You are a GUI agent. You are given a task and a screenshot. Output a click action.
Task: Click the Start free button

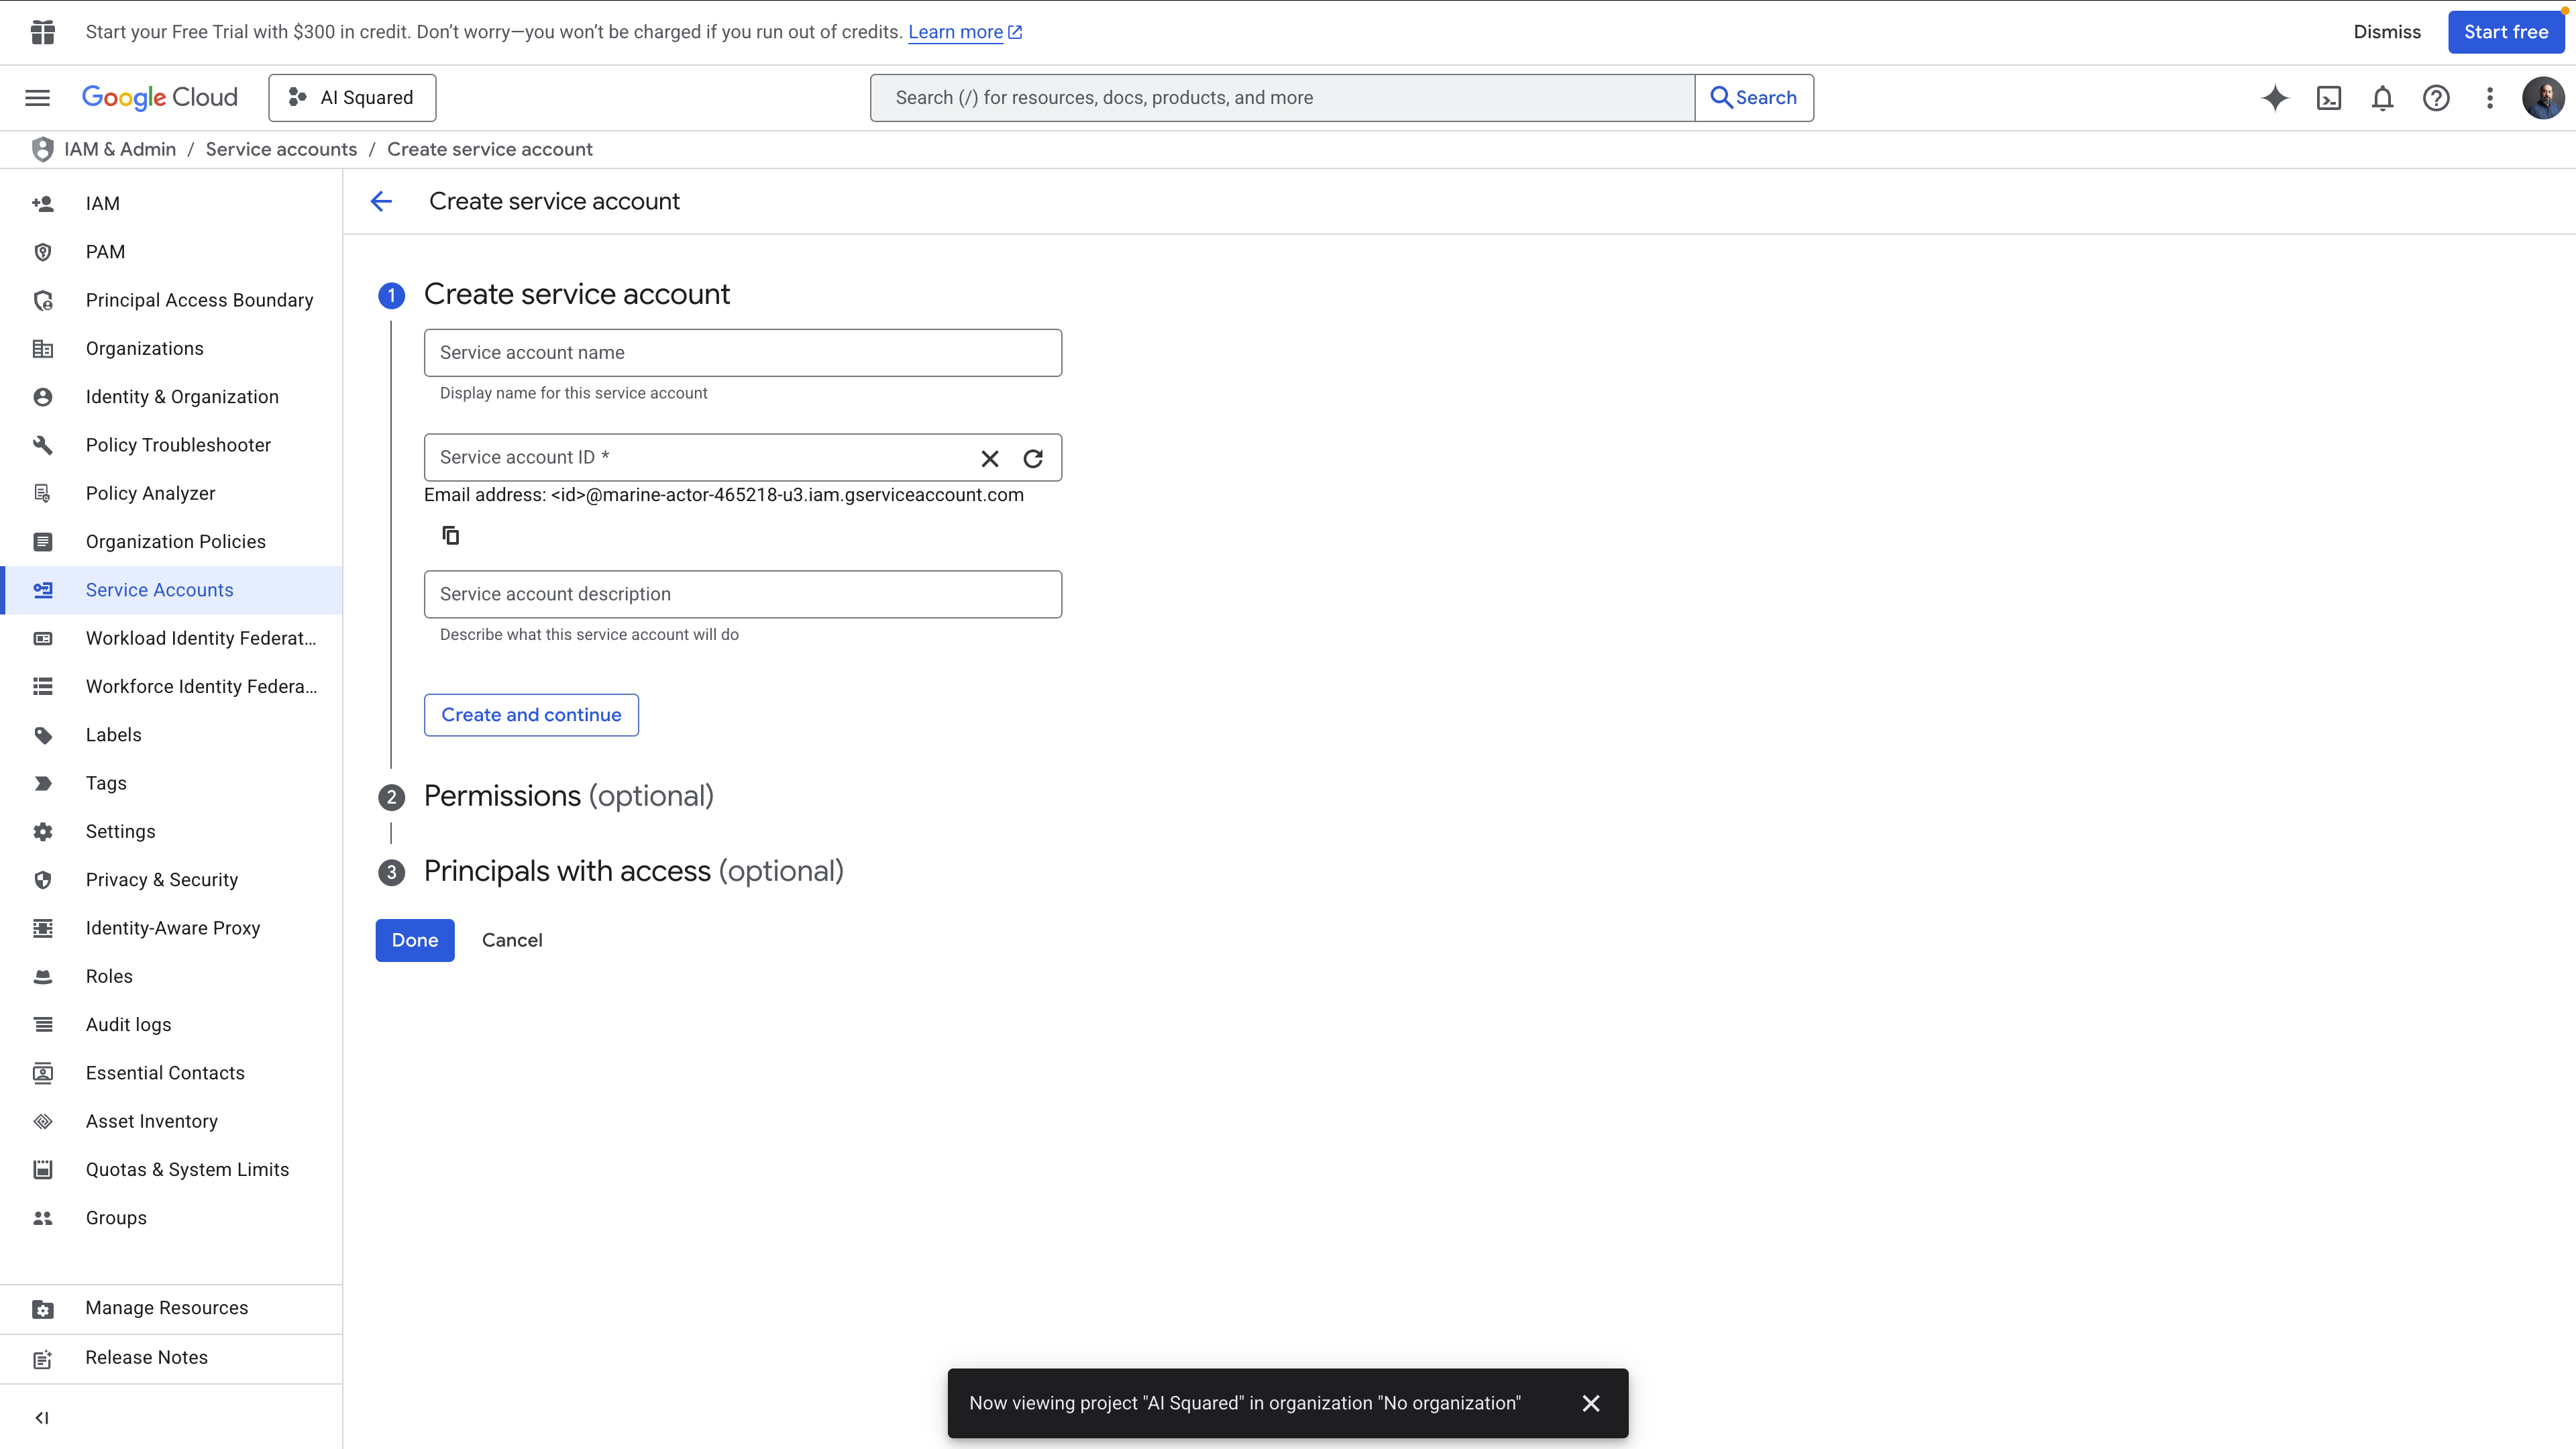coord(2506,32)
